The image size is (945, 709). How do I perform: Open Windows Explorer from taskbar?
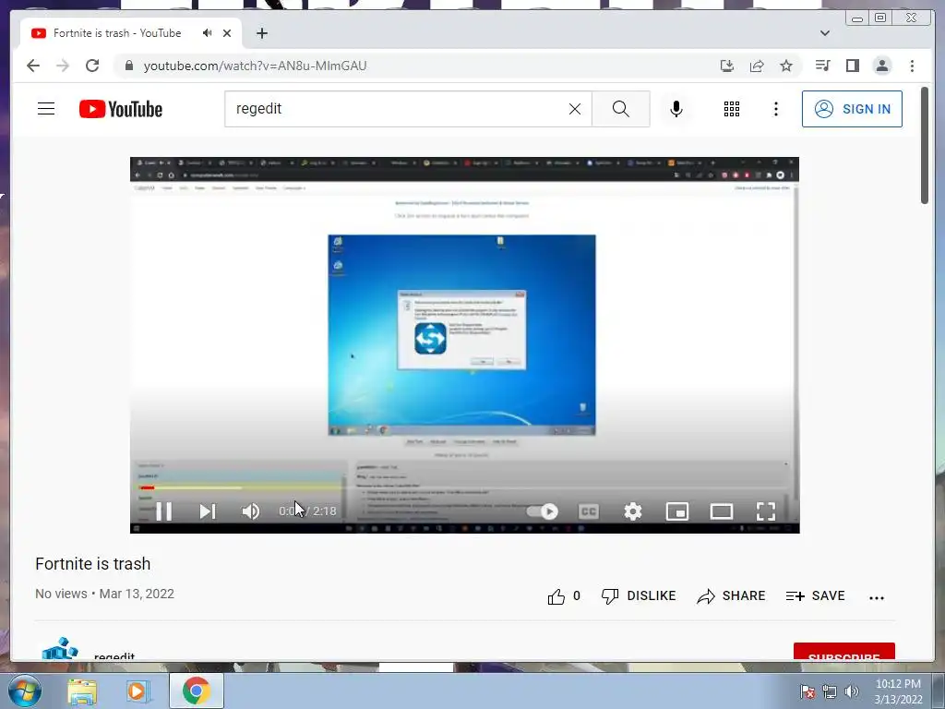(82, 691)
